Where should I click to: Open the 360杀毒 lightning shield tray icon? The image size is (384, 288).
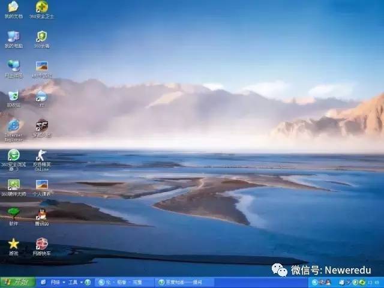pos(355,283)
